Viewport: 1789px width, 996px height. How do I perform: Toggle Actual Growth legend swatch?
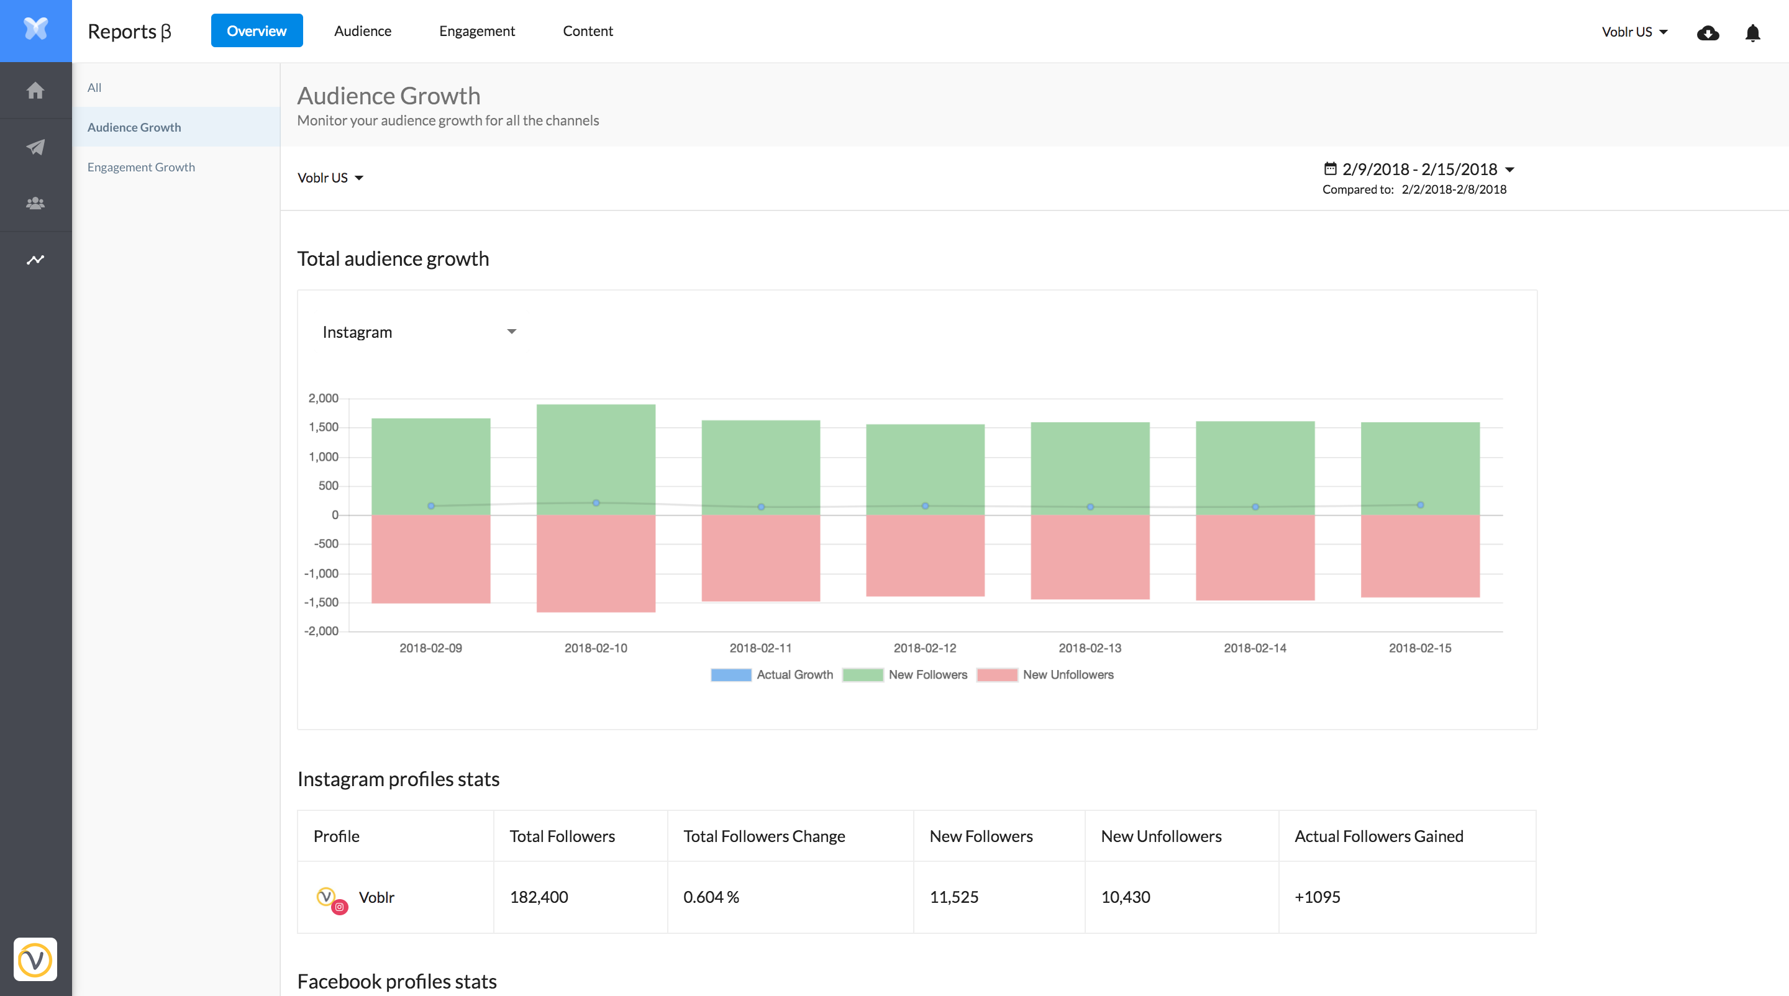[x=731, y=674]
